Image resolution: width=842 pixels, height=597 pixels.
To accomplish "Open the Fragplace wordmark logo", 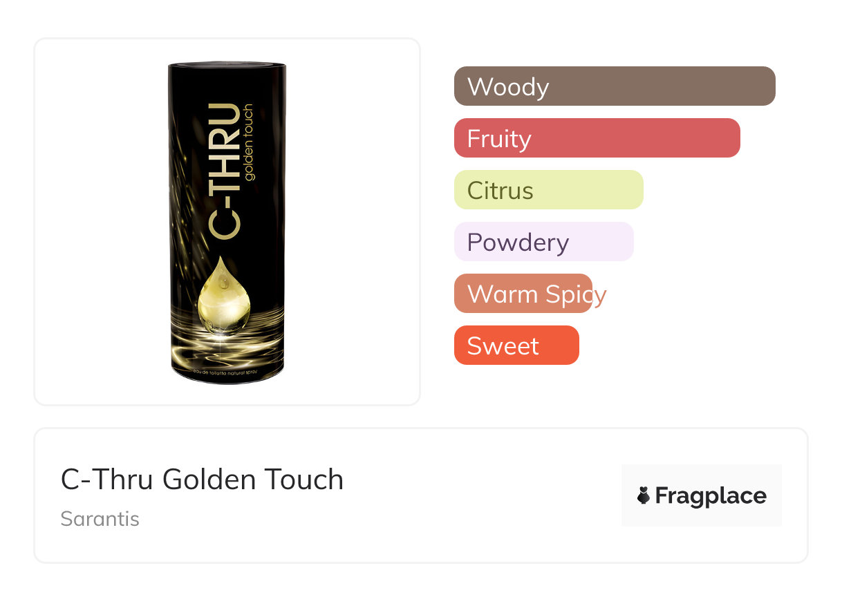I will pos(710,496).
